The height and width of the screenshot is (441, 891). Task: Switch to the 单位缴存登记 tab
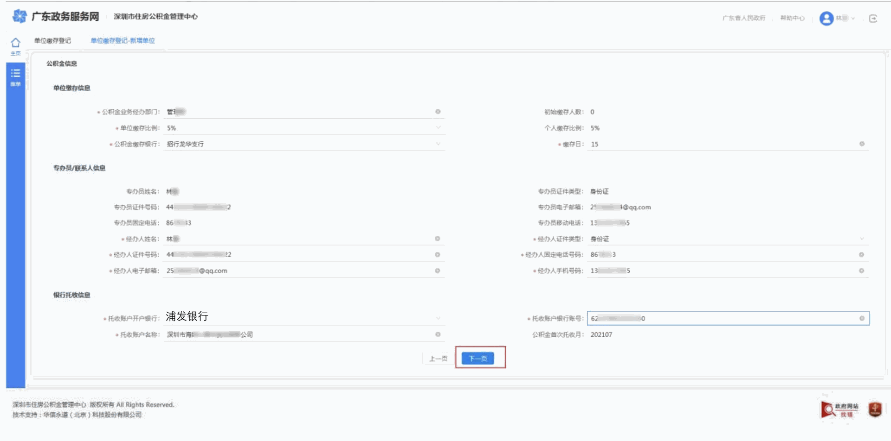coord(52,41)
